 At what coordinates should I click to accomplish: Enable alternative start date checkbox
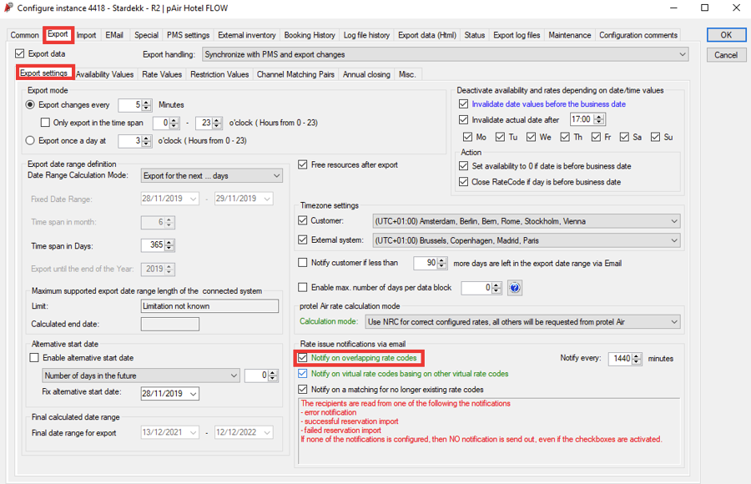34,358
